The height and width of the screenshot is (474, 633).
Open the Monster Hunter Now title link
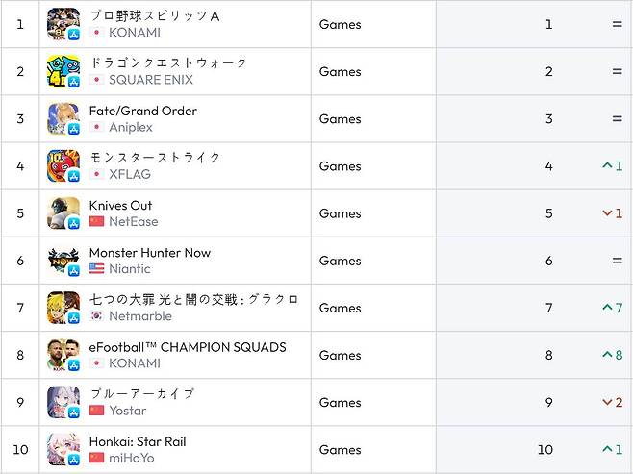click(x=149, y=253)
